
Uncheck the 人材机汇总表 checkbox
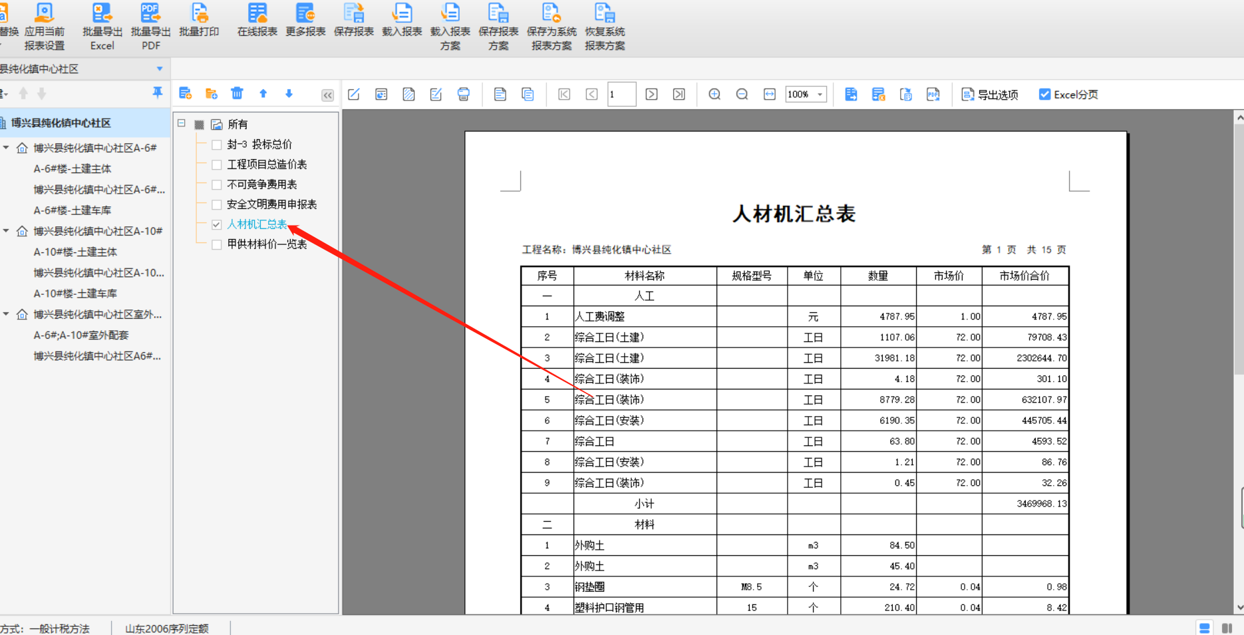tap(216, 224)
